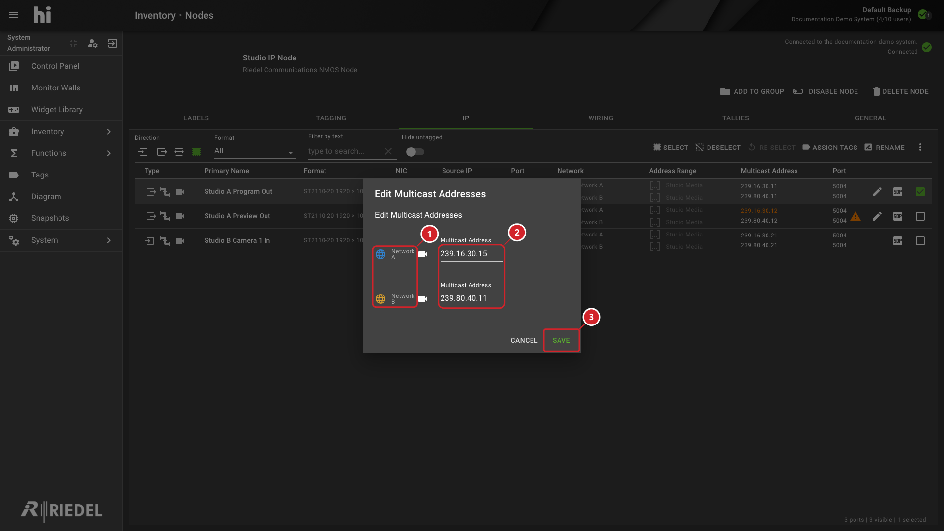
Task: Expand the Functions sidebar menu
Action: [61, 153]
